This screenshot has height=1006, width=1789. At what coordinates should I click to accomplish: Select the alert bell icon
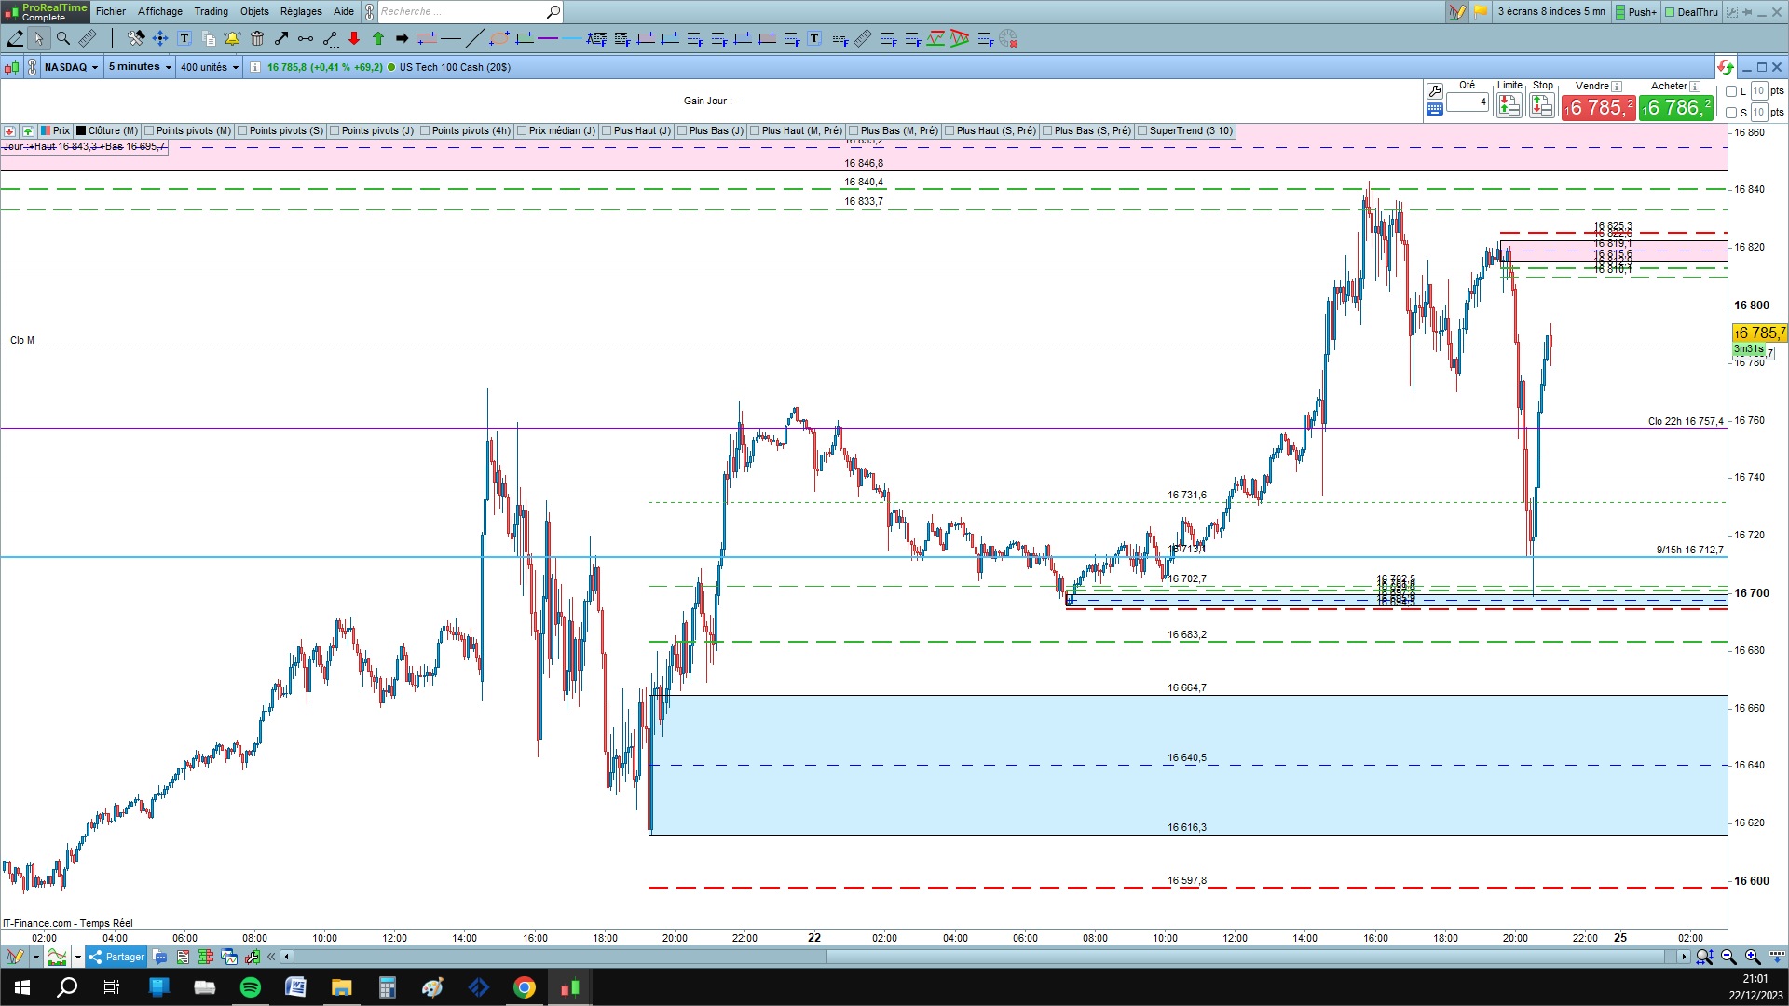(x=232, y=38)
